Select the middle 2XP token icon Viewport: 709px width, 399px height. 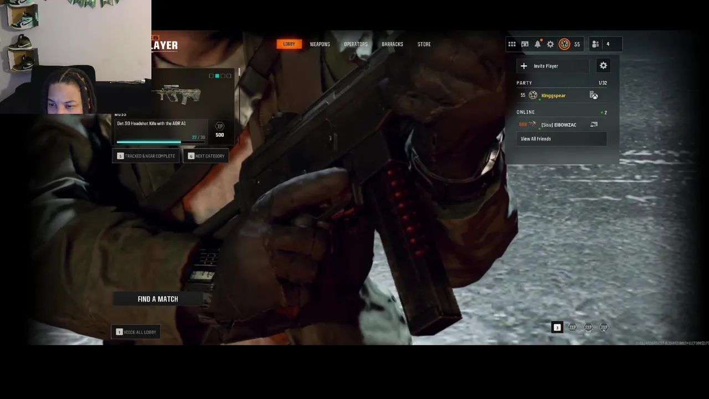588,328
